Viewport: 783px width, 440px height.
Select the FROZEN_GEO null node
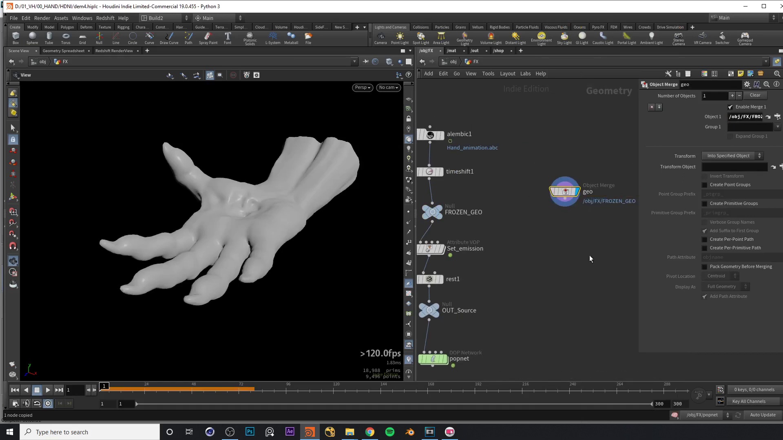coord(432,212)
